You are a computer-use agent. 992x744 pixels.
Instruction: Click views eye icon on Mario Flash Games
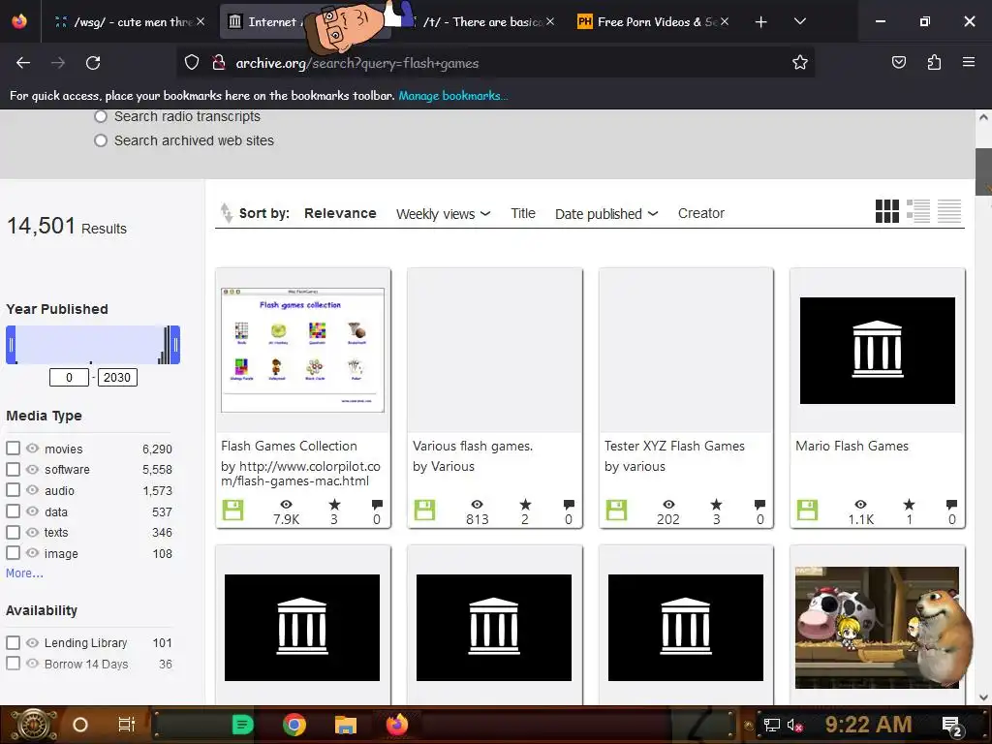pos(860,504)
